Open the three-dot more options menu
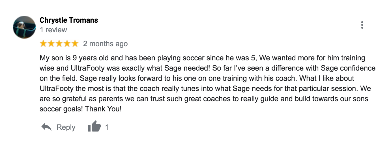Viewport: 391px width, 144px height. tap(362, 25)
